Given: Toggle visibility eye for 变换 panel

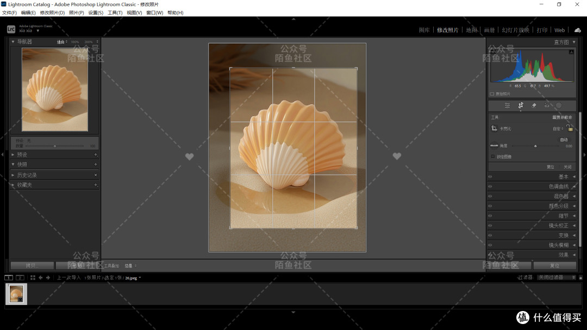Looking at the screenshot, I should click(x=490, y=235).
